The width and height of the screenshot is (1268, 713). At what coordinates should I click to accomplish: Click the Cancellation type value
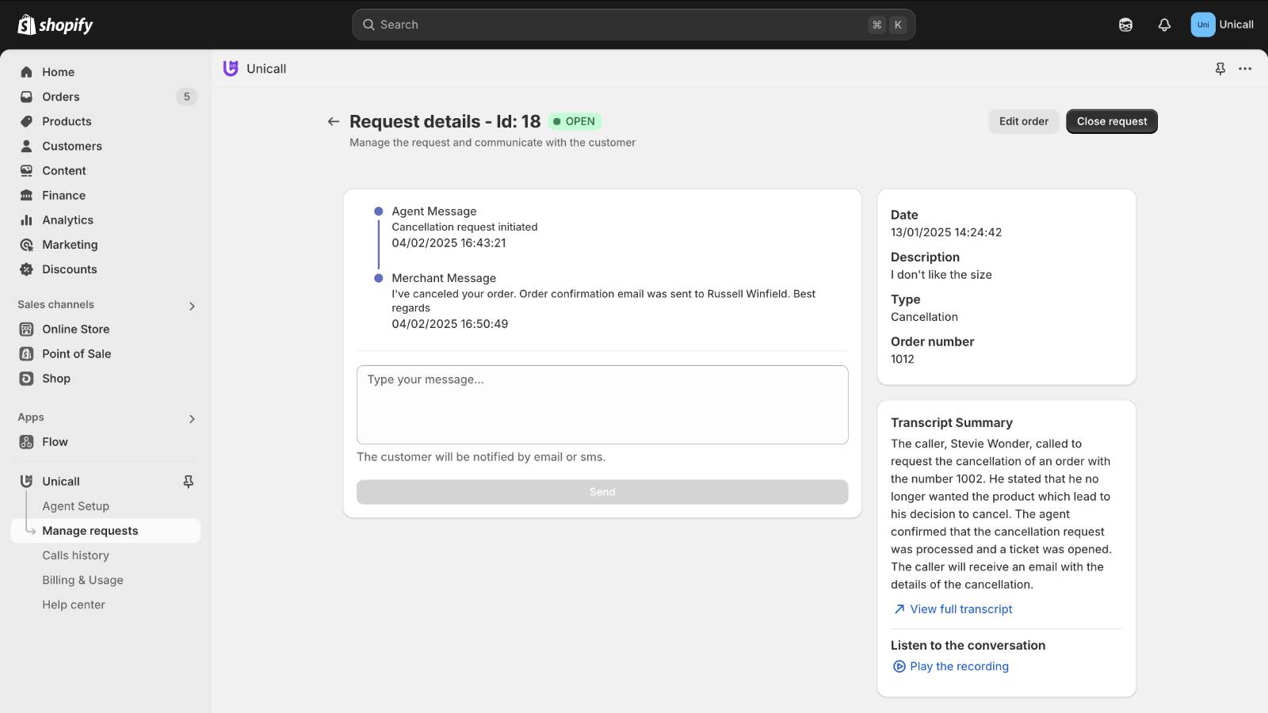coord(924,317)
